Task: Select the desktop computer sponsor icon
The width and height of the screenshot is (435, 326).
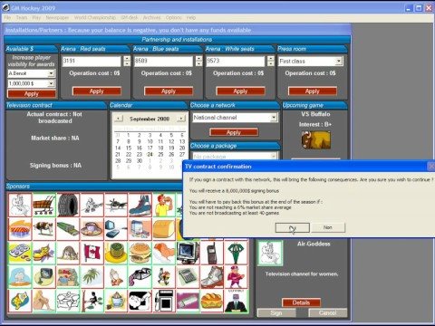Action: 116,229
